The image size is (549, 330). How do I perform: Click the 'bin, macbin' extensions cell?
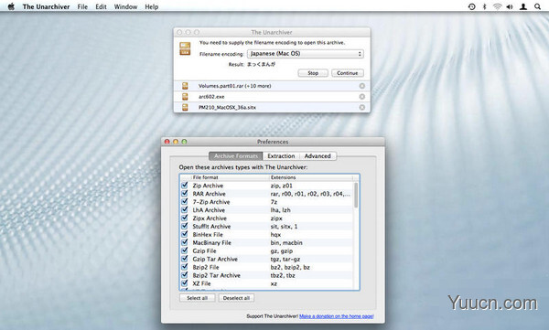(x=286, y=242)
